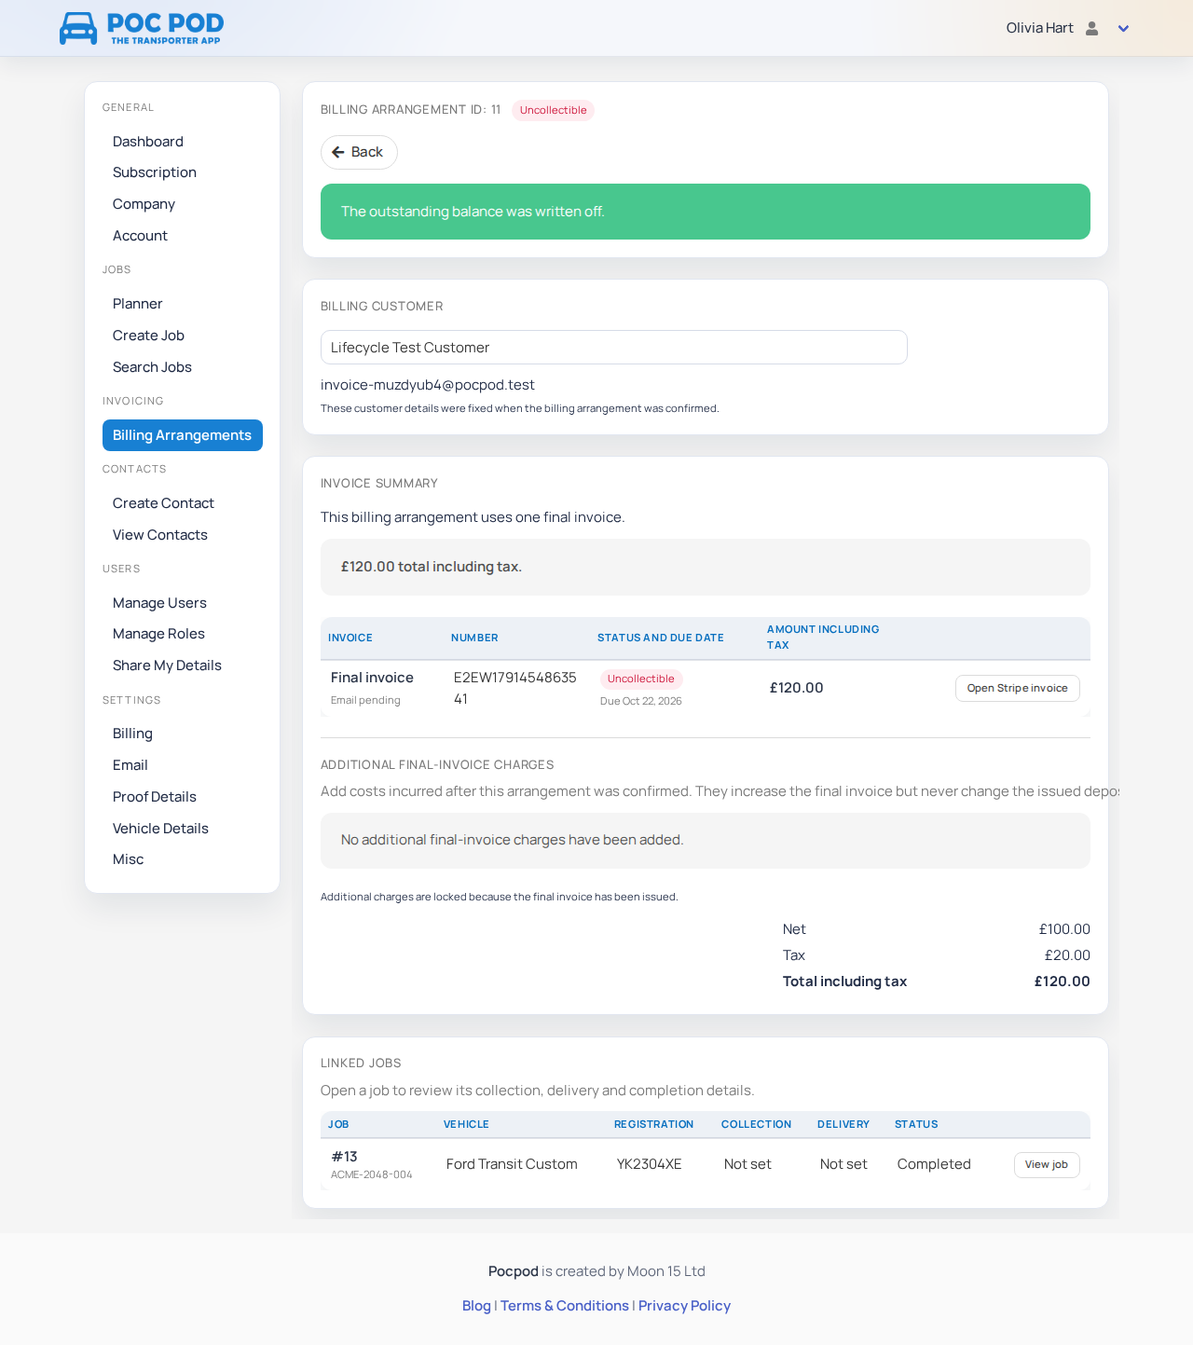The width and height of the screenshot is (1193, 1345).
Task: Click the Total including tax £120.00 value
Action: [1063, 981]
